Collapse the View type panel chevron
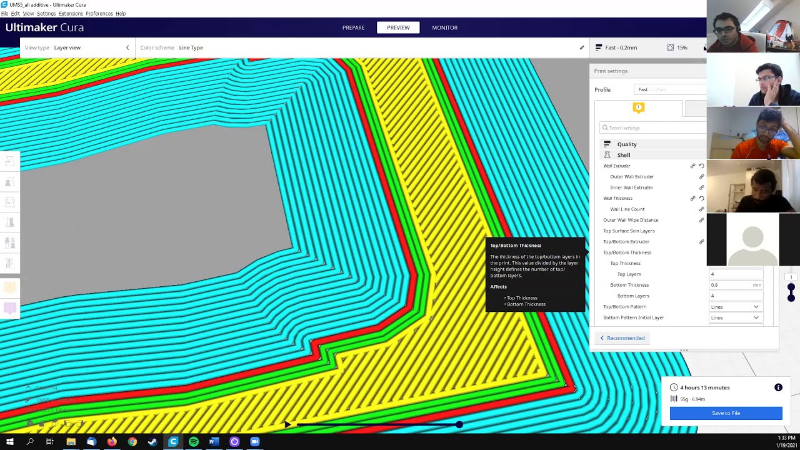800x450 pixels. 127,47
